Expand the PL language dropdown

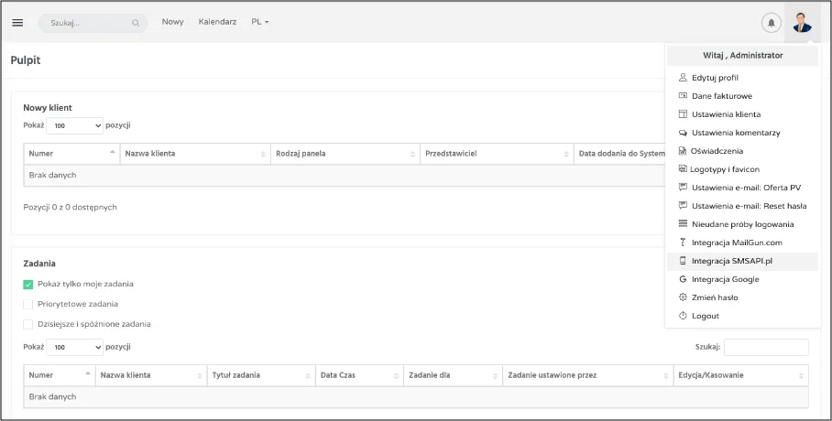tap(260, 22)
